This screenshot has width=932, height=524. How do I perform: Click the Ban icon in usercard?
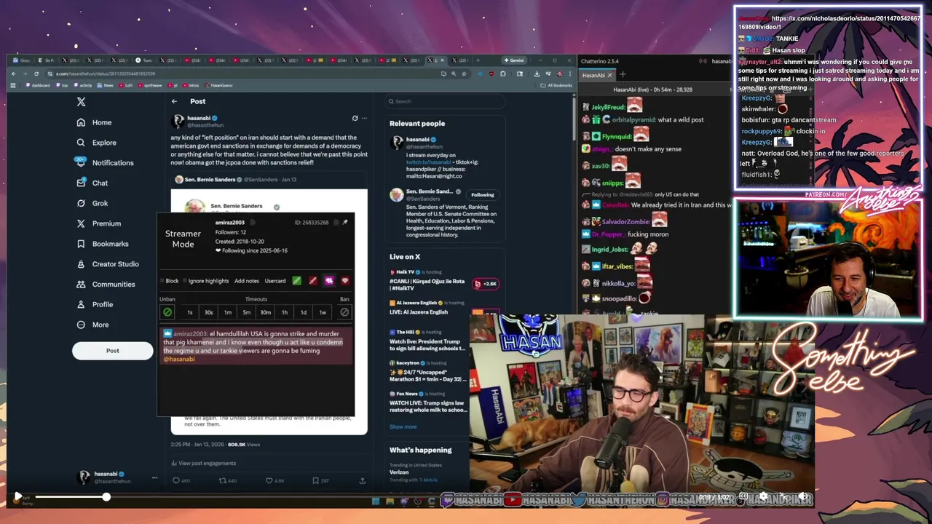(344, 312)
